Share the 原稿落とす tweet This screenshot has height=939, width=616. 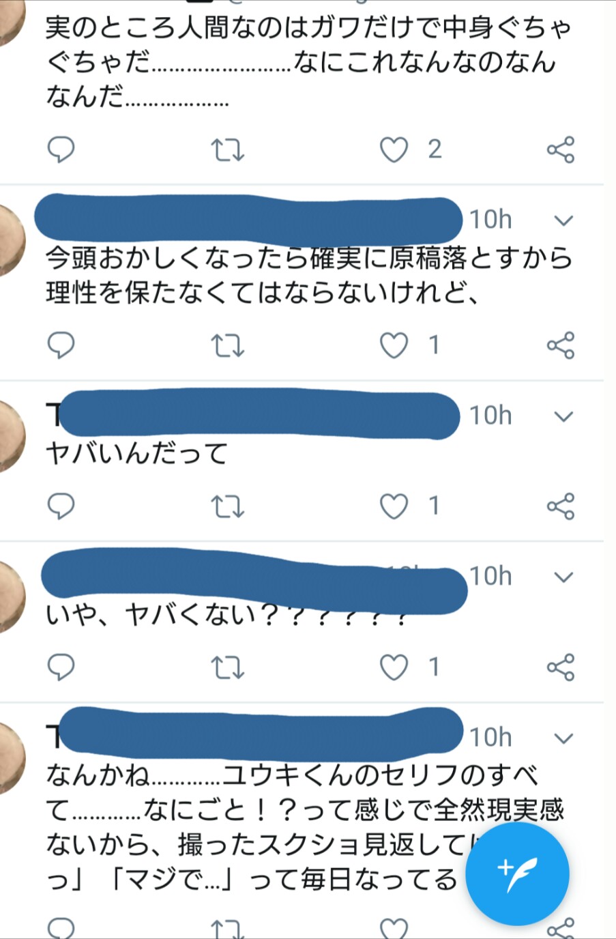tap(561, 345)
